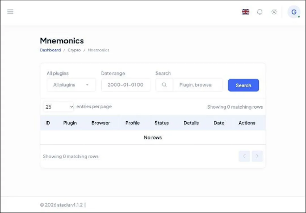Screen dimensions: 306x213
Task: Open the Date range field
Action: click(126, 85)
